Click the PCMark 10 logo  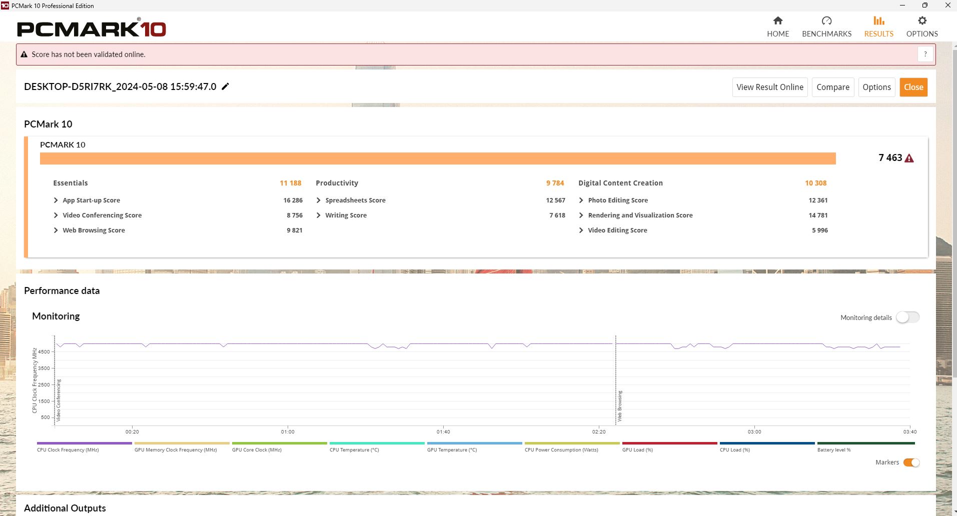point(92,28)
